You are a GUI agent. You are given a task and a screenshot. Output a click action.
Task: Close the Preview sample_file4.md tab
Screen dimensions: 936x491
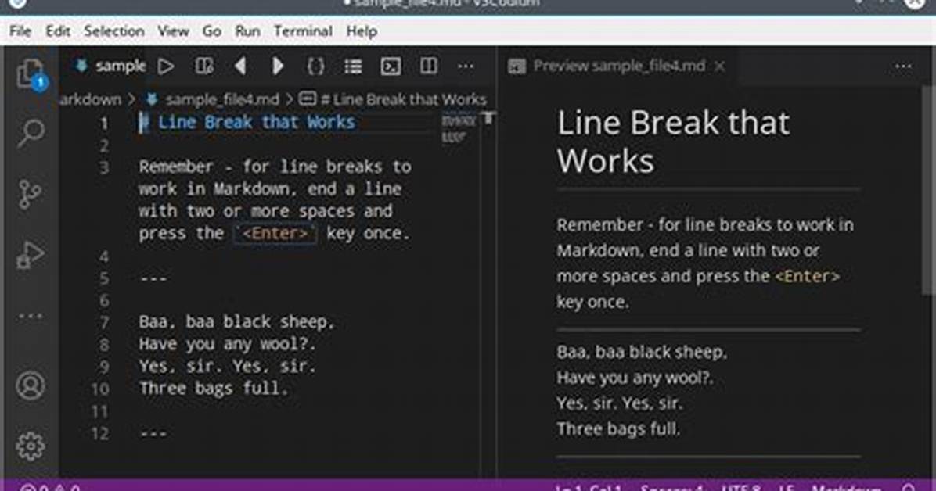[x=720, y=66]
